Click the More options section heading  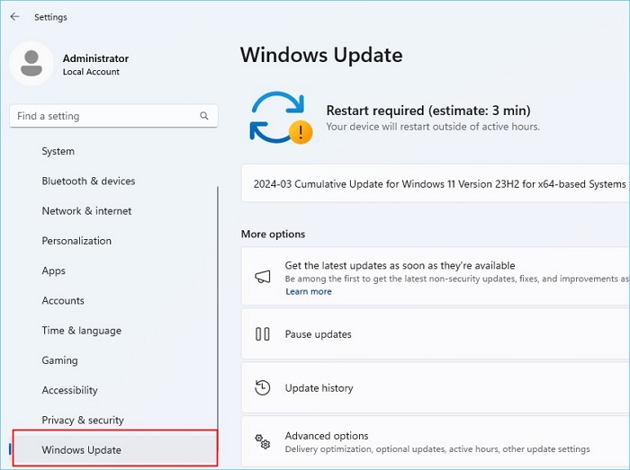point(274,234)
